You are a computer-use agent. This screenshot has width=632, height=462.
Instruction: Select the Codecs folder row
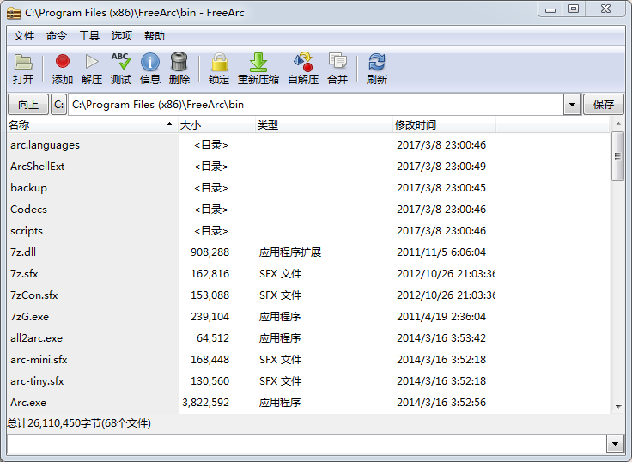point(308,209)
